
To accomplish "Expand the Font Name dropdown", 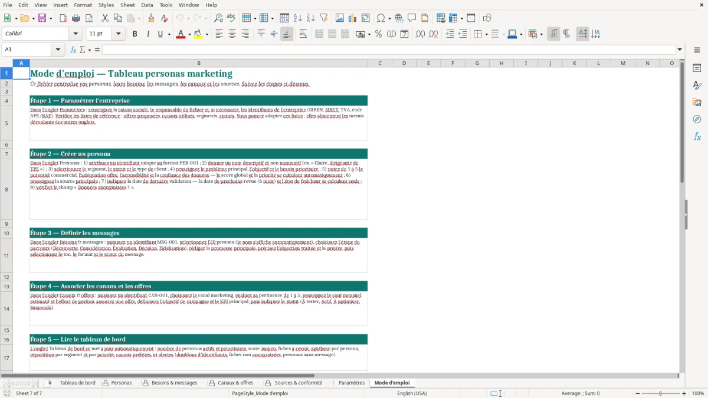I will click(x=76, y=34).
